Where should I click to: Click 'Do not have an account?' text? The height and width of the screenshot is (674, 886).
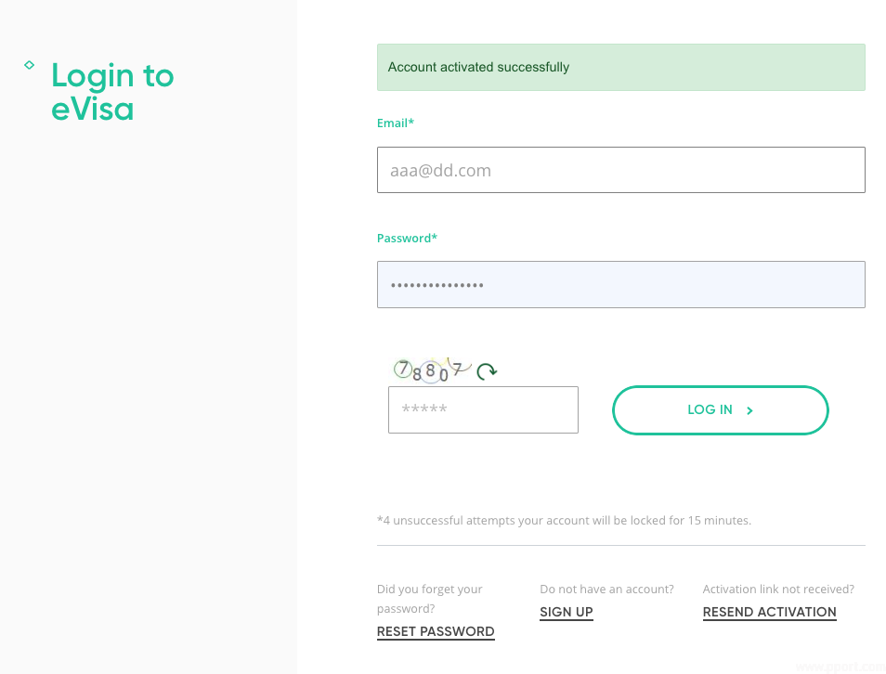point(606,589)
